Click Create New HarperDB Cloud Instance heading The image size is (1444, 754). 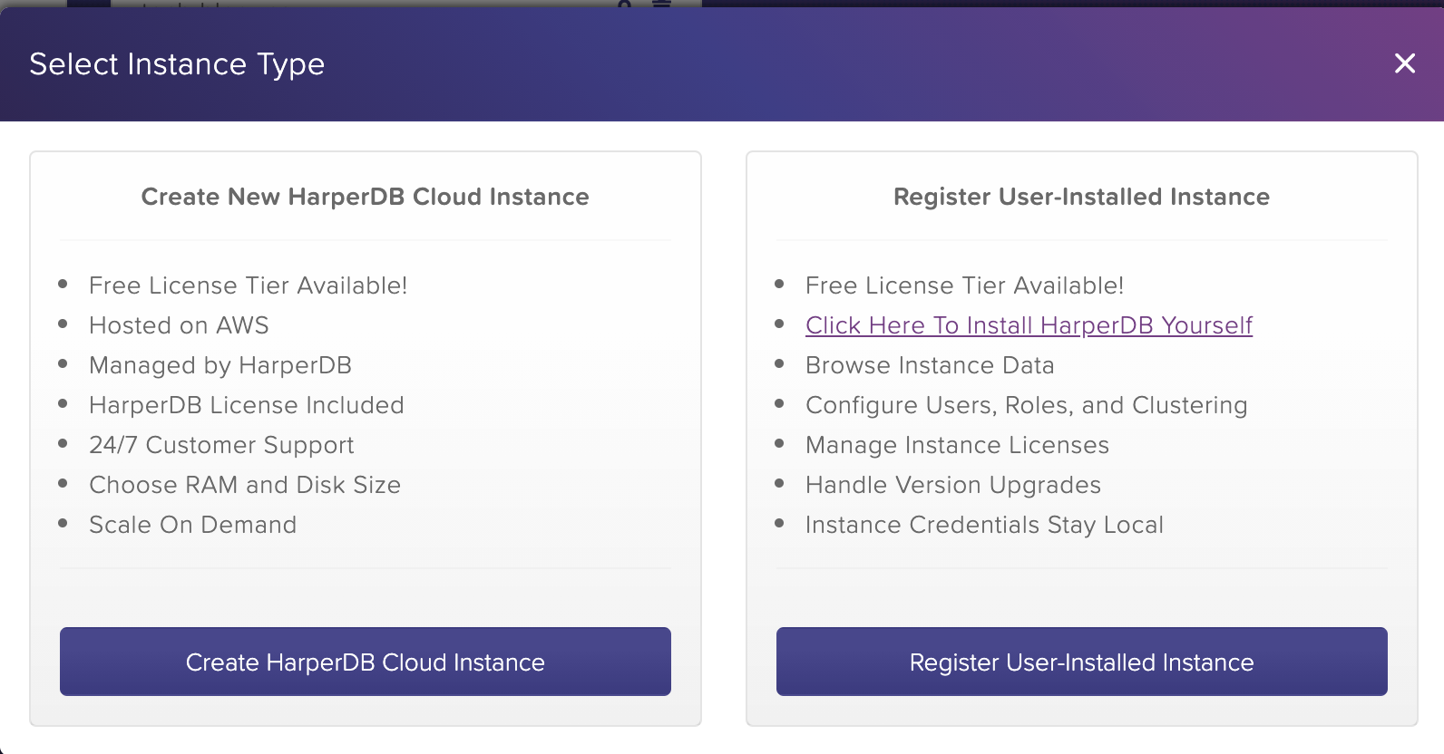click(366, 197)
